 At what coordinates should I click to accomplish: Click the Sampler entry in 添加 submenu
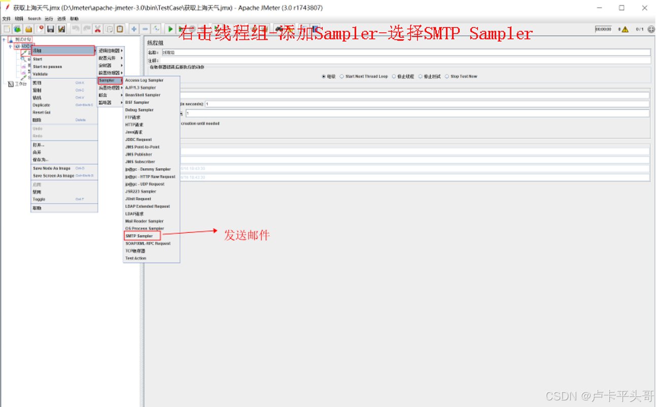tap(110, 80)
